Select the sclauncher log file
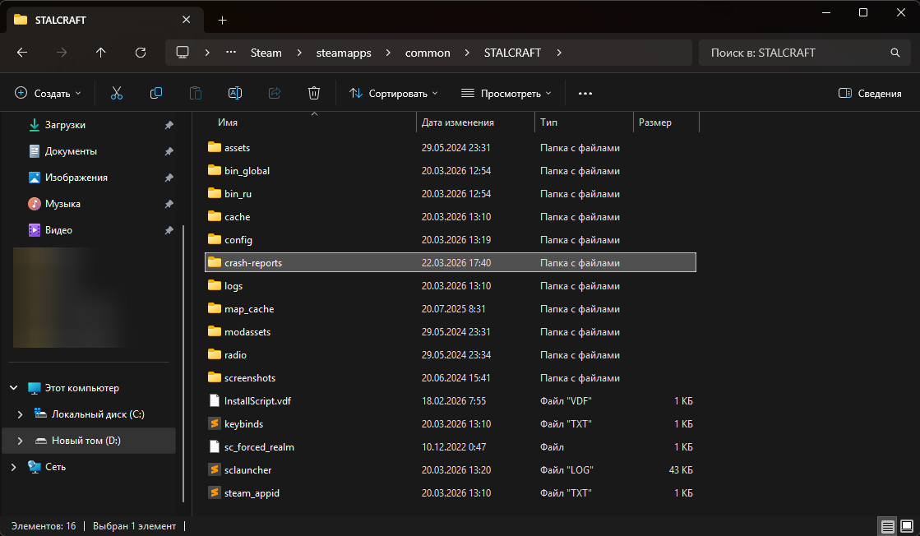The height and width of the screenshot is (536, 920). (x=247, y=470)
